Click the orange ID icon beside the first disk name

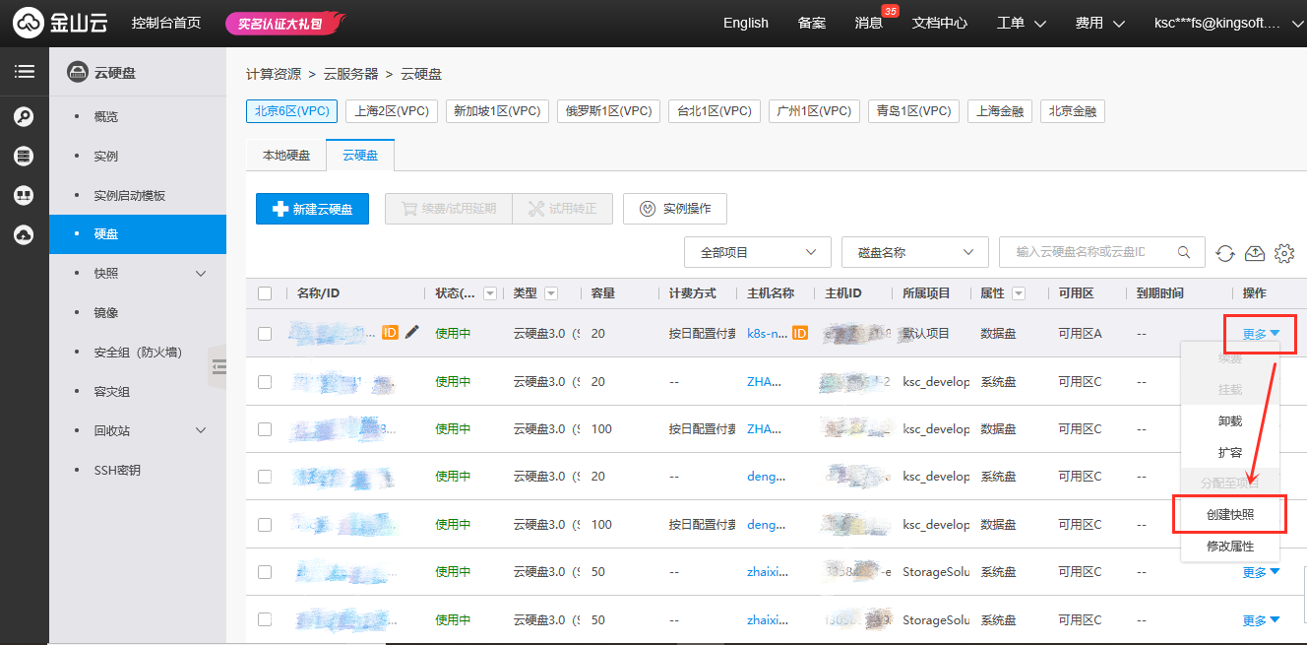click(390, 333)
